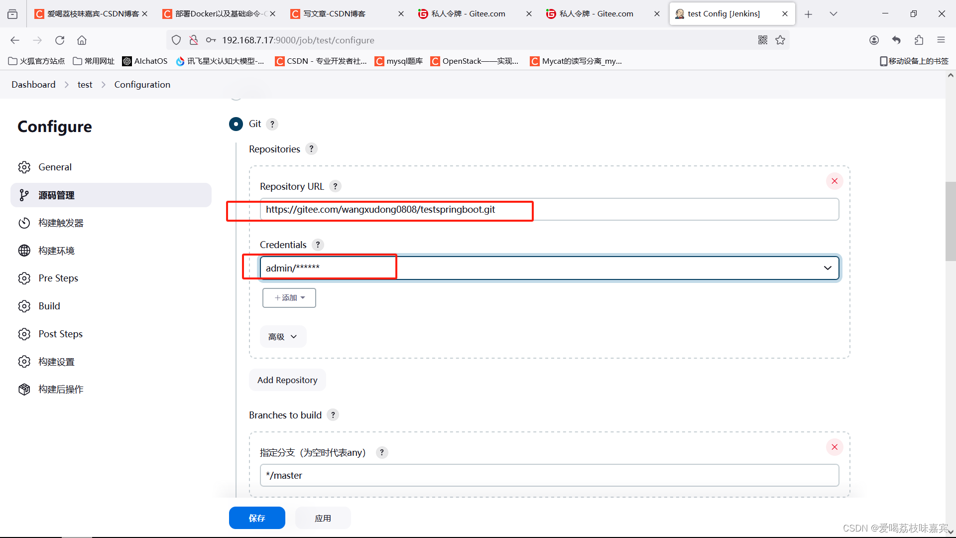Click the remove repository X icon
Viewport: 956px width, 538px height.
[835, 181]
